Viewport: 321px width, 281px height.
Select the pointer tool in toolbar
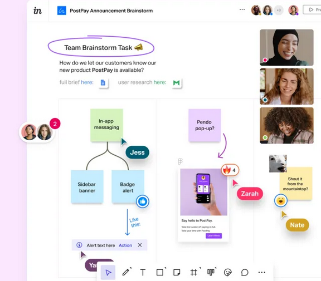click(108, 272)
